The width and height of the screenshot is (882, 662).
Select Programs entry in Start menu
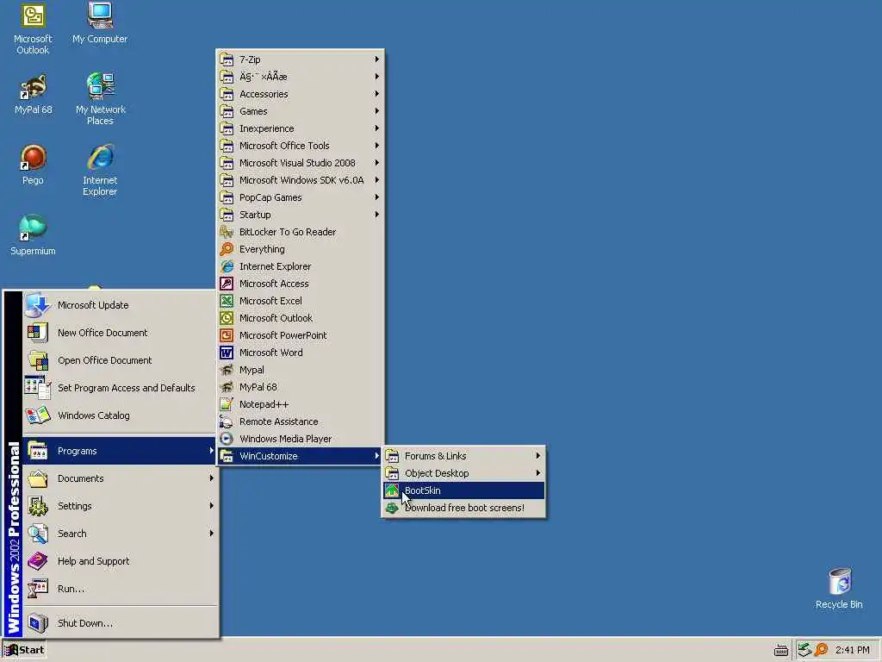coord(120,451)
